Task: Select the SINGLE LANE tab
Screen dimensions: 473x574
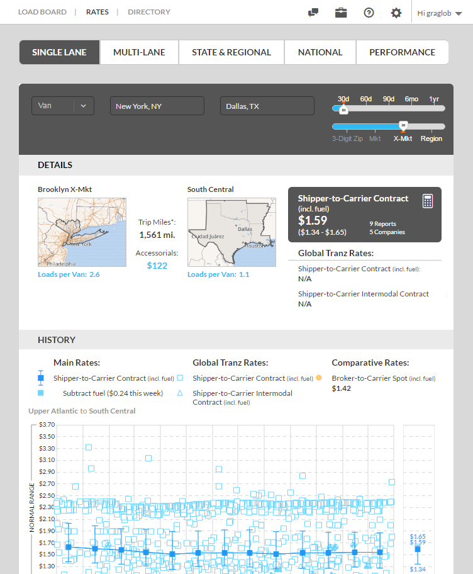Action: pos(59,52)
